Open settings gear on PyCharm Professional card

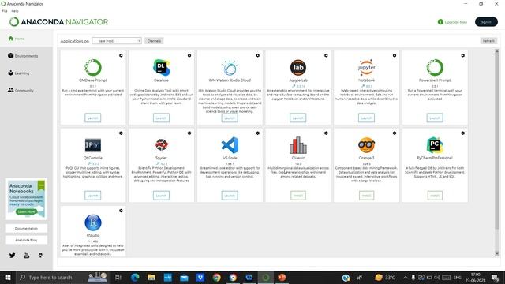[463, 133]
